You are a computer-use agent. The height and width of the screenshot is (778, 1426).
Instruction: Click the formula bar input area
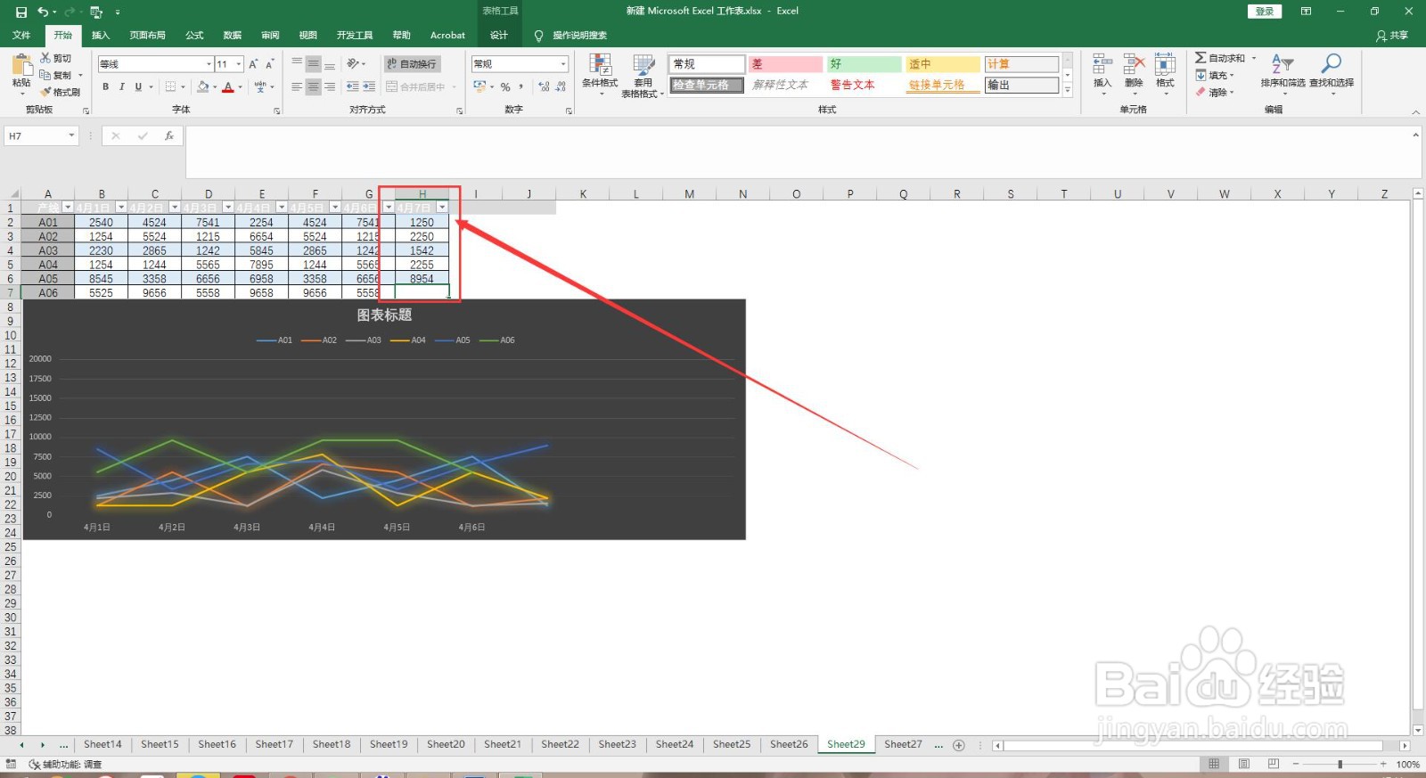(798, 152)
